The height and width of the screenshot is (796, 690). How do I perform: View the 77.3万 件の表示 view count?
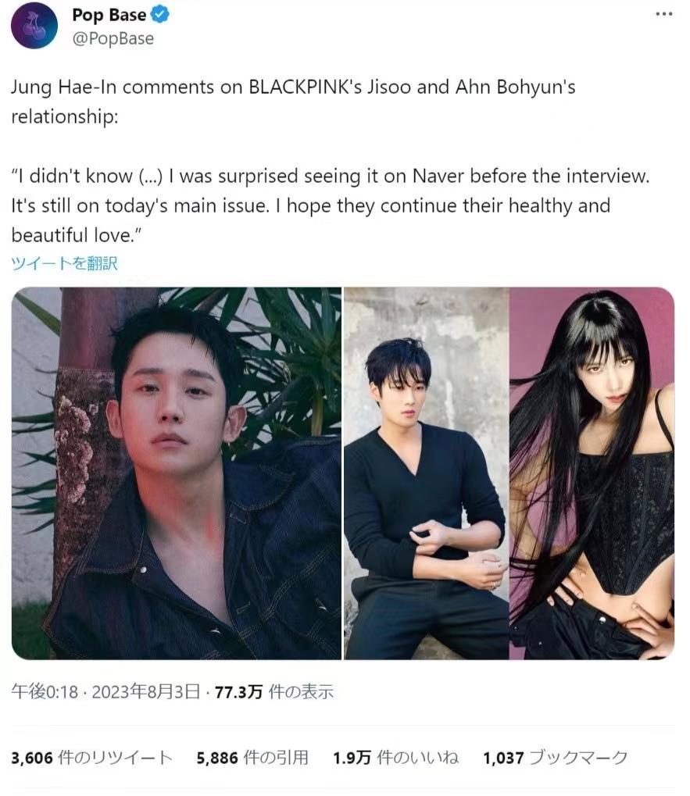pyautogui.click(x=274, y=691)
